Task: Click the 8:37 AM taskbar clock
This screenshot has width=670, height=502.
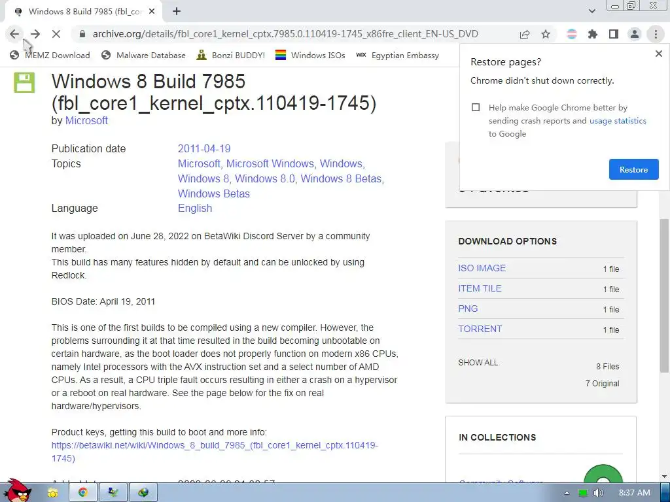Action: click(635, 493)
